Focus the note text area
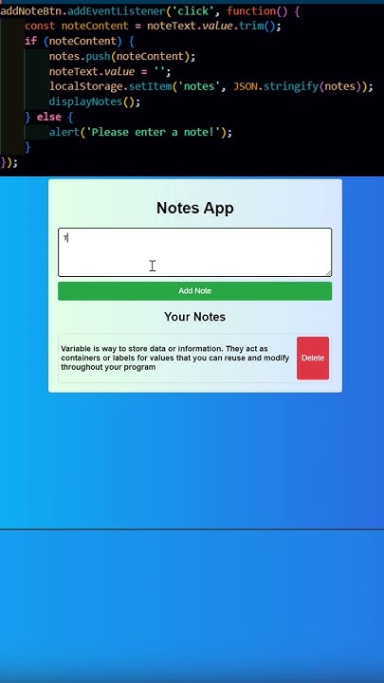Screen dimensions: 384x683 194,252
